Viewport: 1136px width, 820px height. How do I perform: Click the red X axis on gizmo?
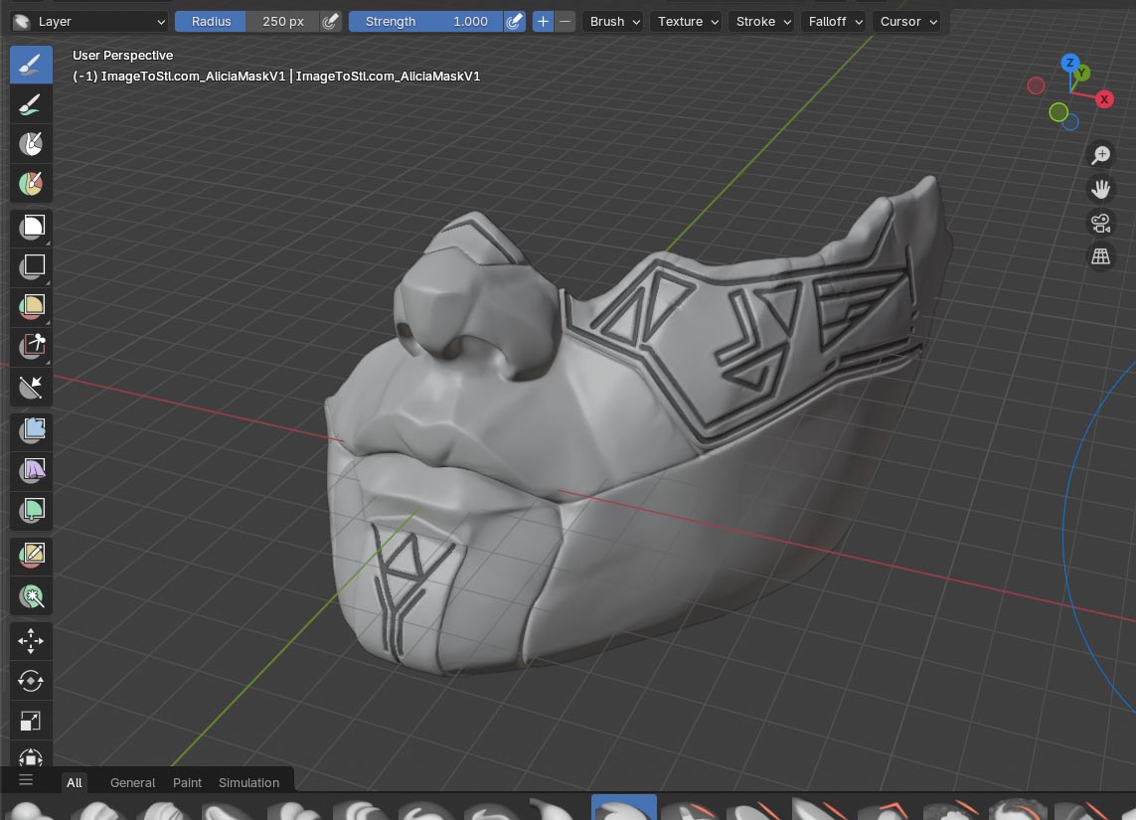1104,99
